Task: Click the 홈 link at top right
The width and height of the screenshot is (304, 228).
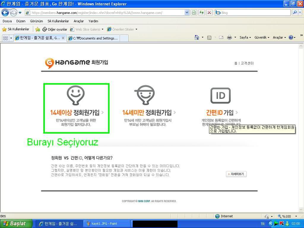Action: coord(236,63)
